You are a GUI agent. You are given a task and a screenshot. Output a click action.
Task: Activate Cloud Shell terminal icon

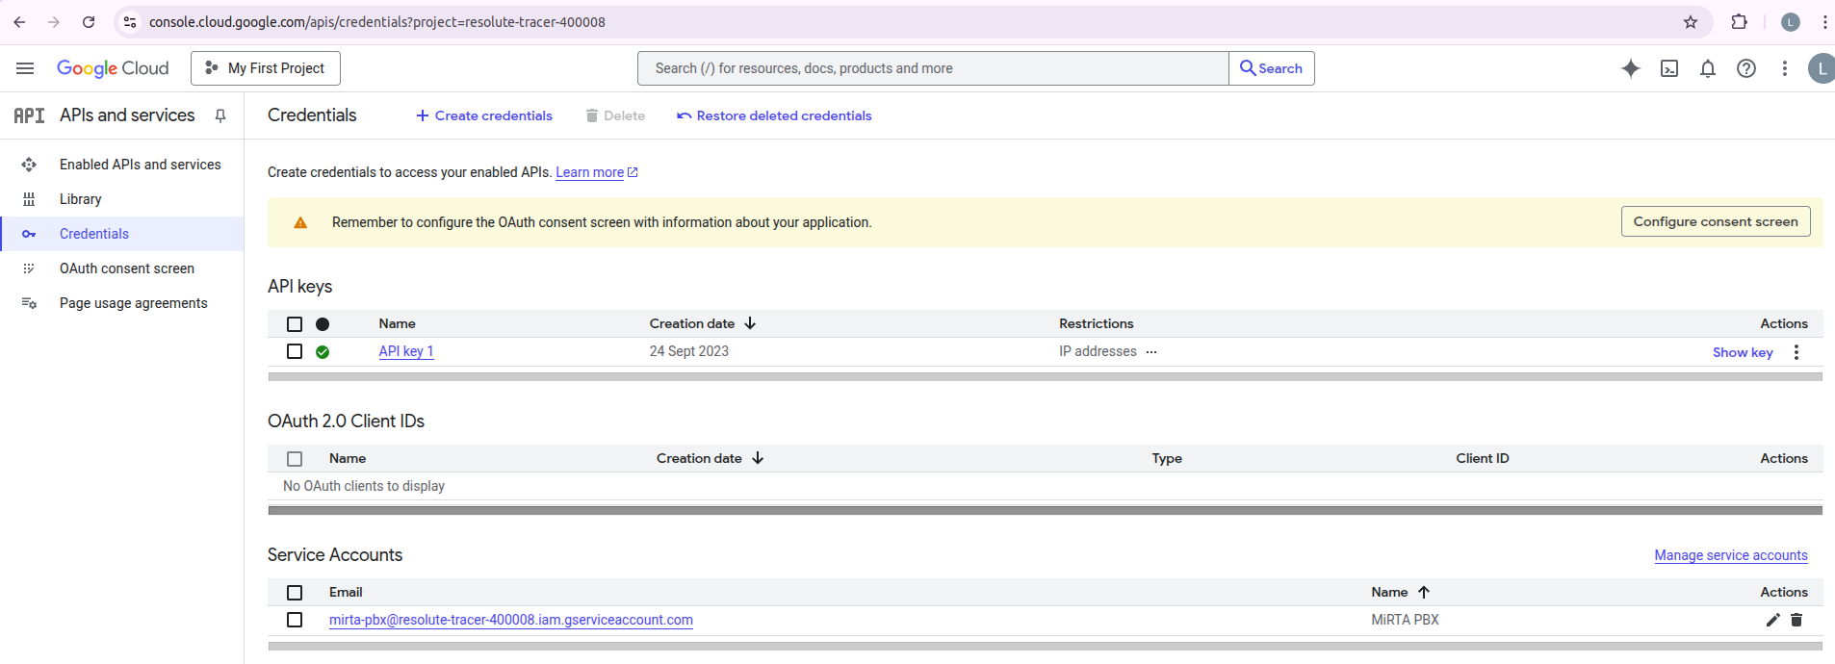[1669, 68]
